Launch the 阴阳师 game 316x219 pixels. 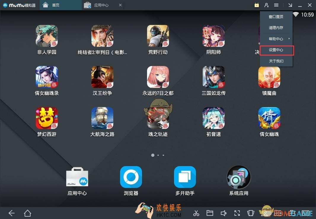click(214, 36)
